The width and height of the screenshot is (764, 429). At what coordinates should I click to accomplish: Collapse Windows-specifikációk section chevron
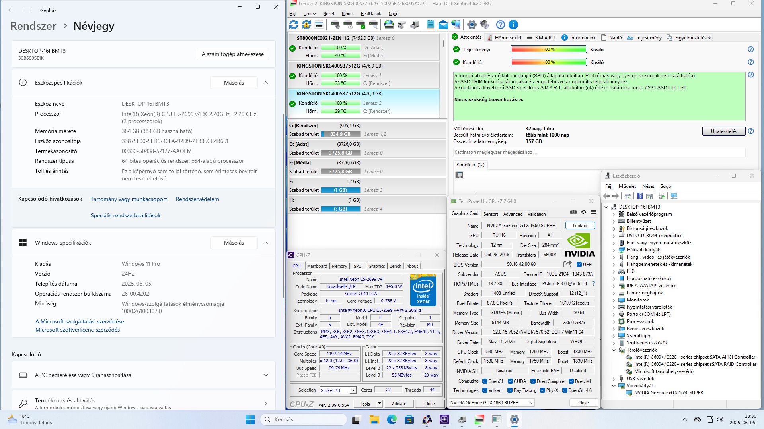[266, 243]
